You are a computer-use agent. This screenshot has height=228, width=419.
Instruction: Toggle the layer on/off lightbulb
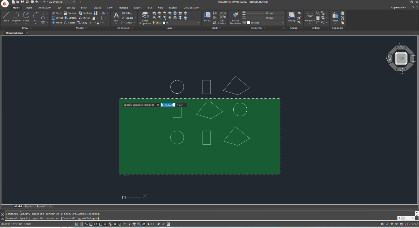point(154,23)
